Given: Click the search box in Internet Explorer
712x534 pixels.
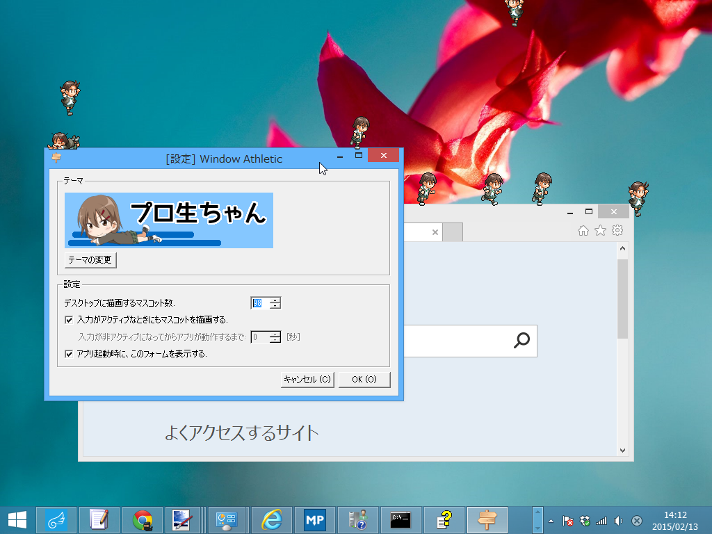Looking at the screenshot, I should (471, 341).
